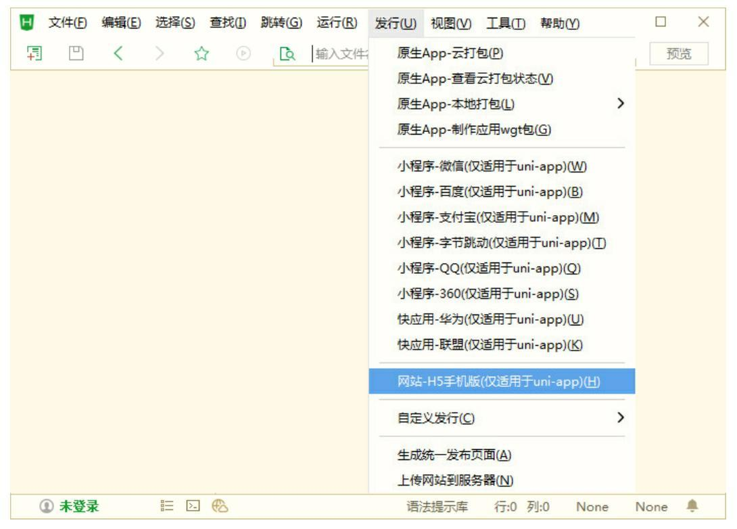Open the 跳转(G) menu
Image resolution: width=737 pixels, height=529 pixels.
[281, 22]
